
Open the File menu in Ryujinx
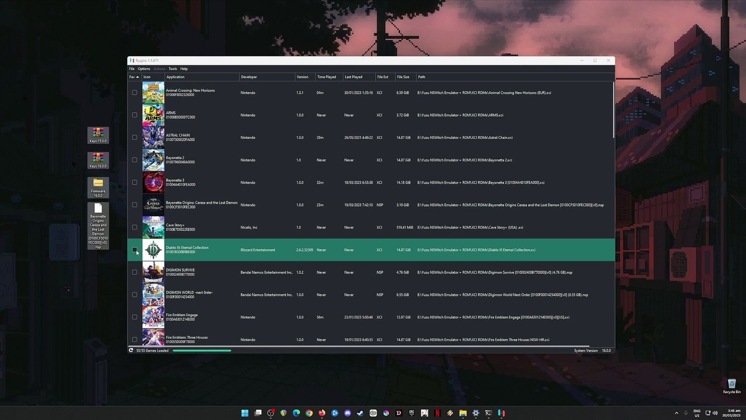(x=132, y=69)
